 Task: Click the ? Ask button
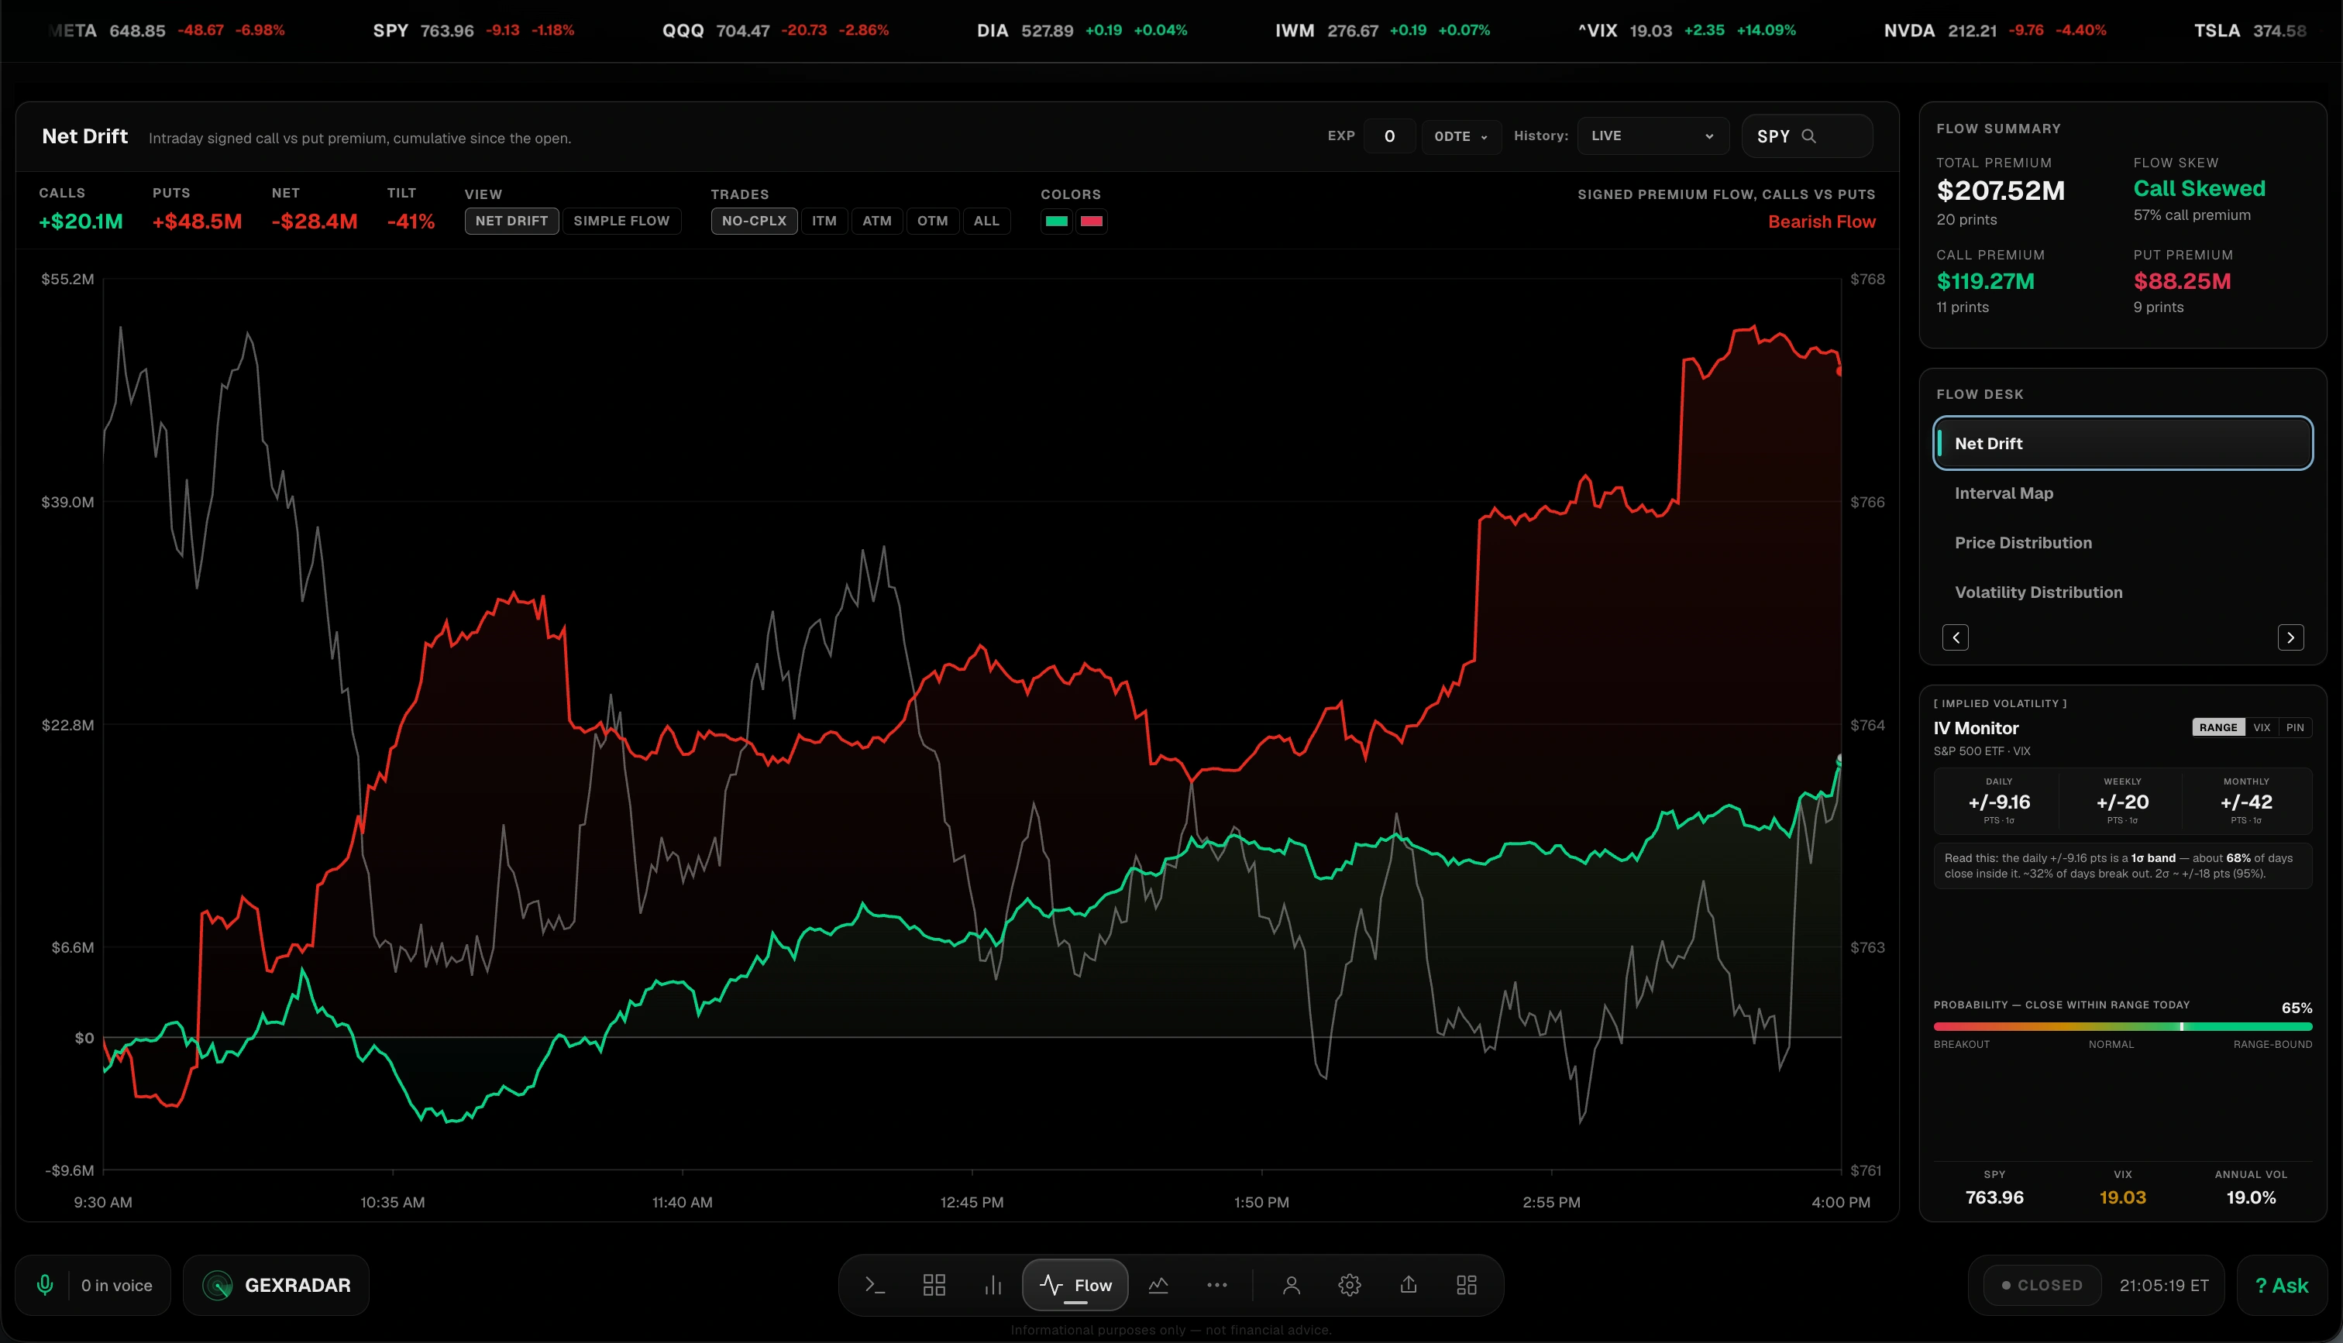point(2281,1285)
